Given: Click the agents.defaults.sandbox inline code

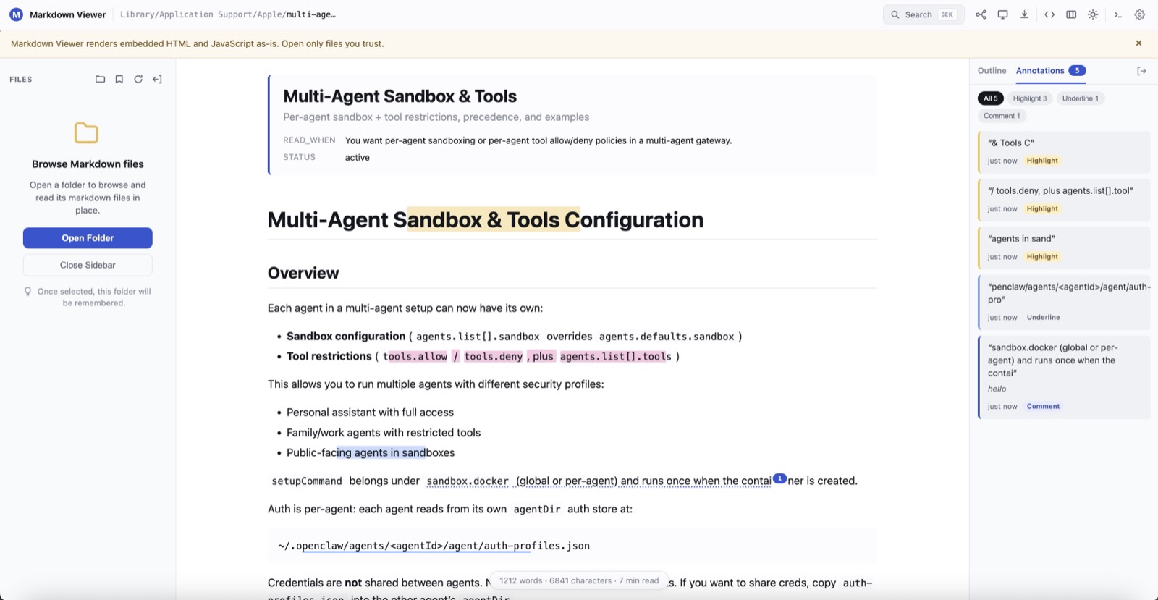Looking at the screenshot, I should [x=667, y=337].
